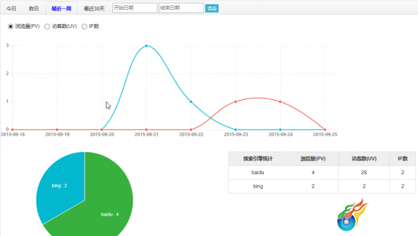Switch to the 今日 tab
Viewport: 418px width, 236px height.
11,8
